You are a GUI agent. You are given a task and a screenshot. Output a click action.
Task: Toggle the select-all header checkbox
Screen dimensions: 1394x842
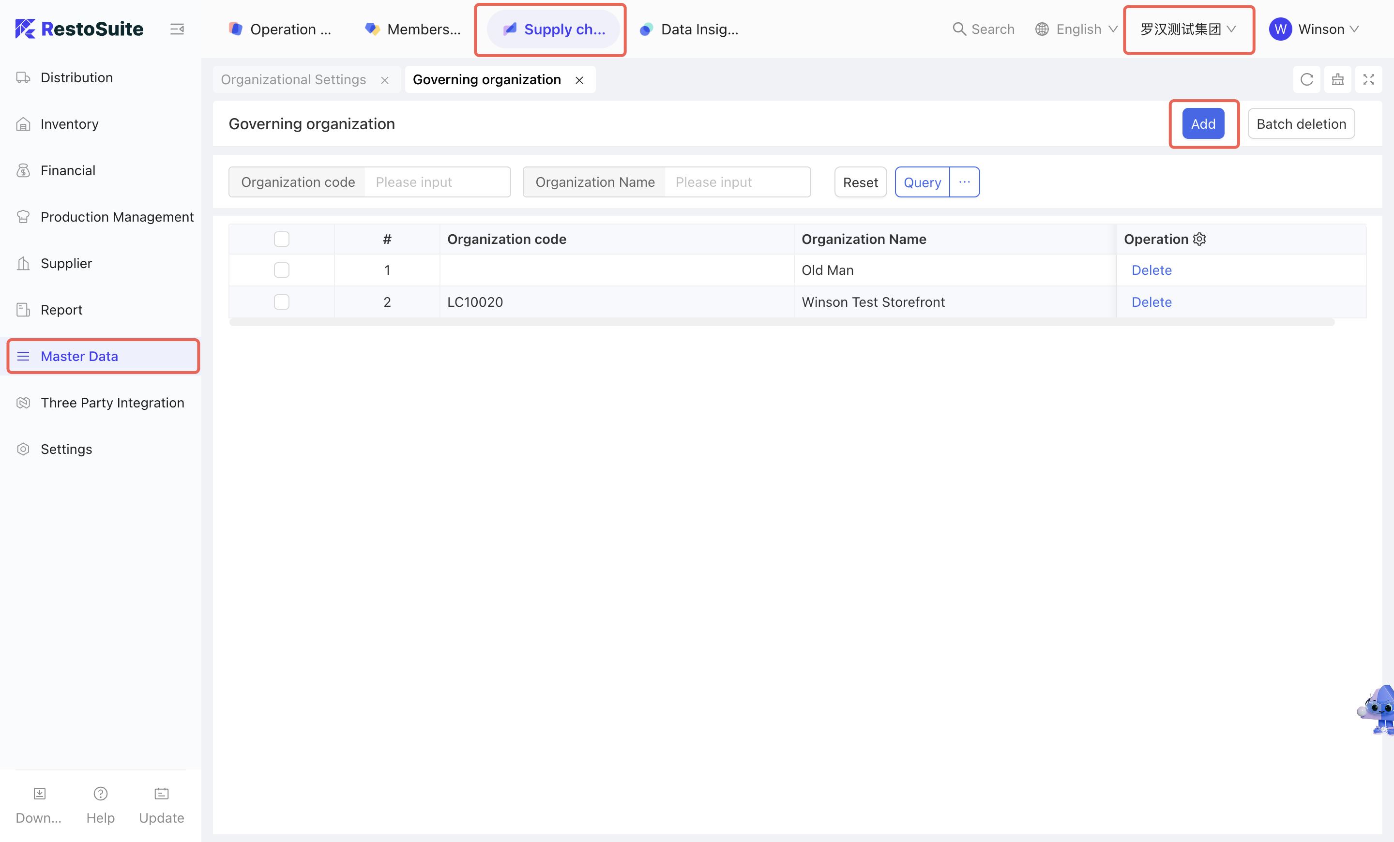[x=281, y=239]
